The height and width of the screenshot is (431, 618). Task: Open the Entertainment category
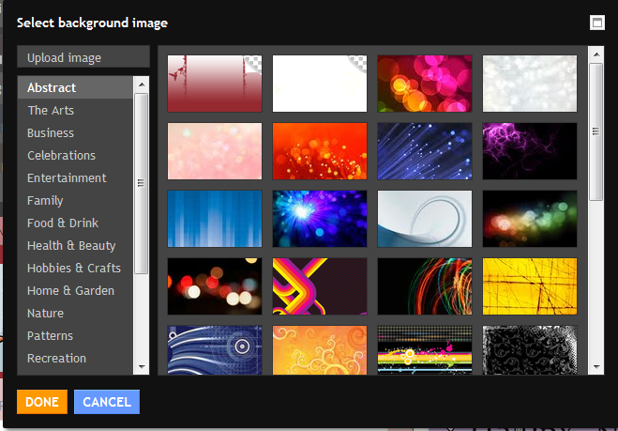tap(75, 177)
